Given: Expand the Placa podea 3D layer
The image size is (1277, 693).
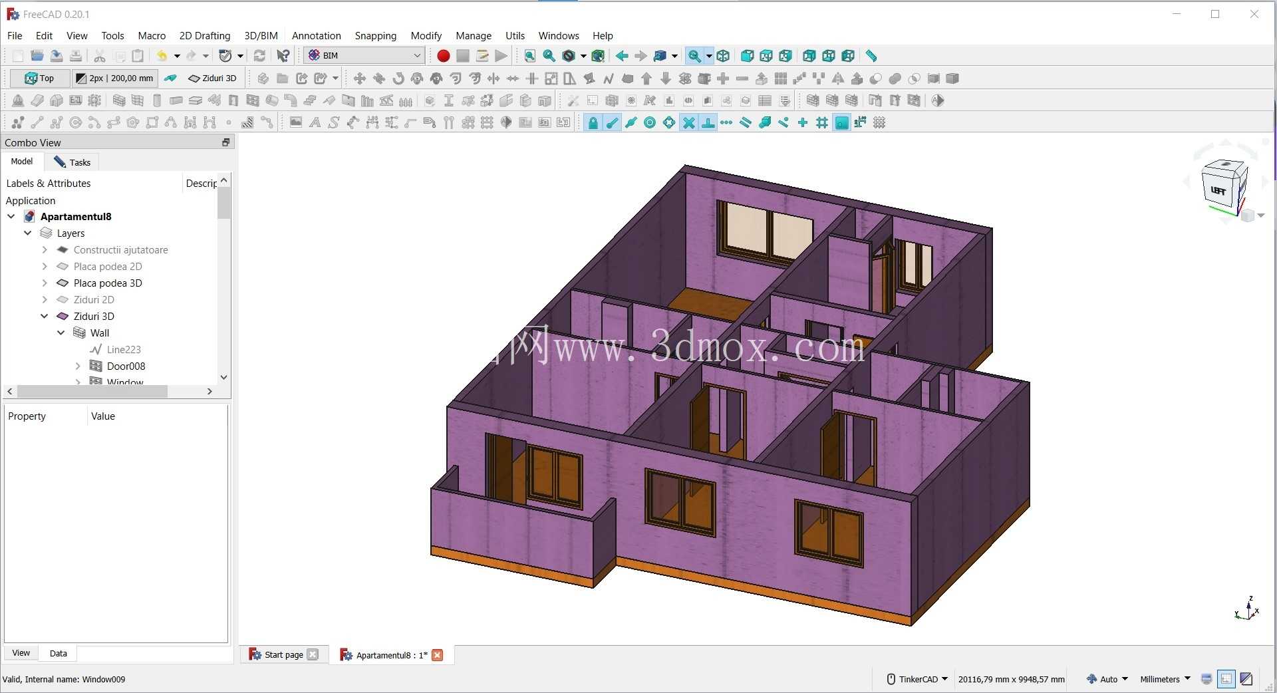Looking at the screenshot, I should (x=45, y=283).
